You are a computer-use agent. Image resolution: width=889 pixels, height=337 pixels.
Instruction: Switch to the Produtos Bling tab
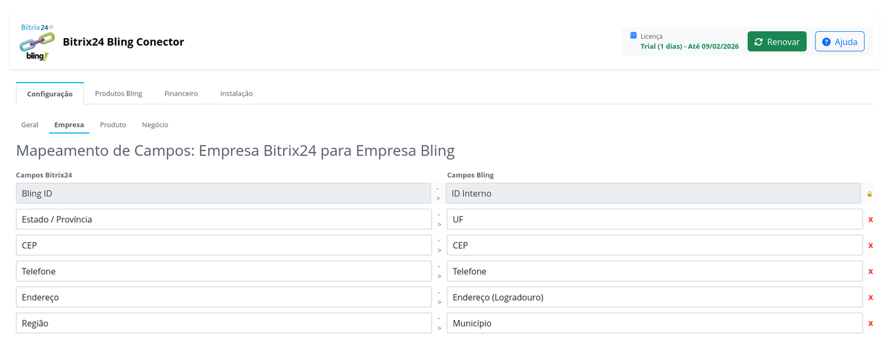click(118, 94)
